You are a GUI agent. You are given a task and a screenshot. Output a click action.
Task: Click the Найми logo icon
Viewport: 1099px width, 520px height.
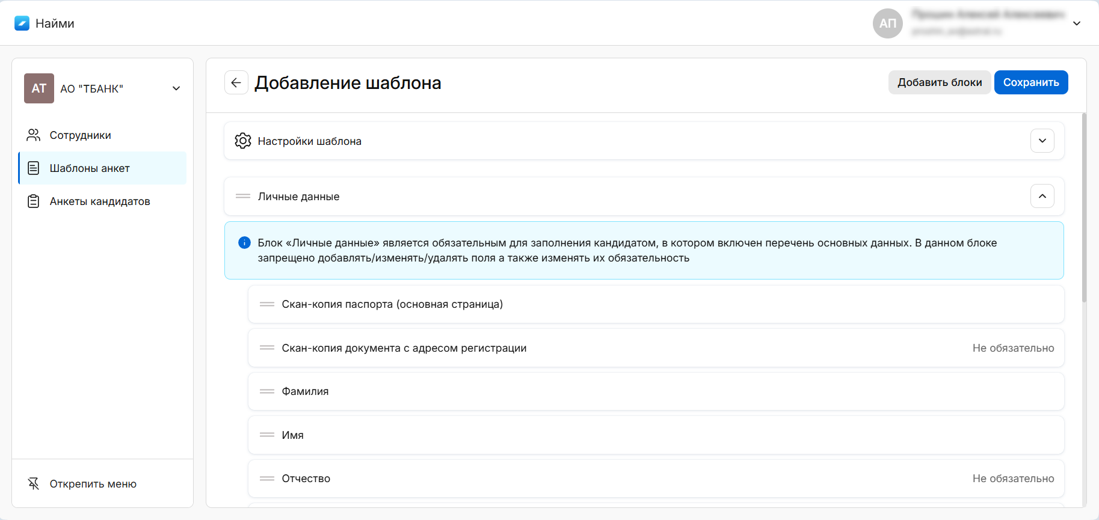tap(22, 23)
